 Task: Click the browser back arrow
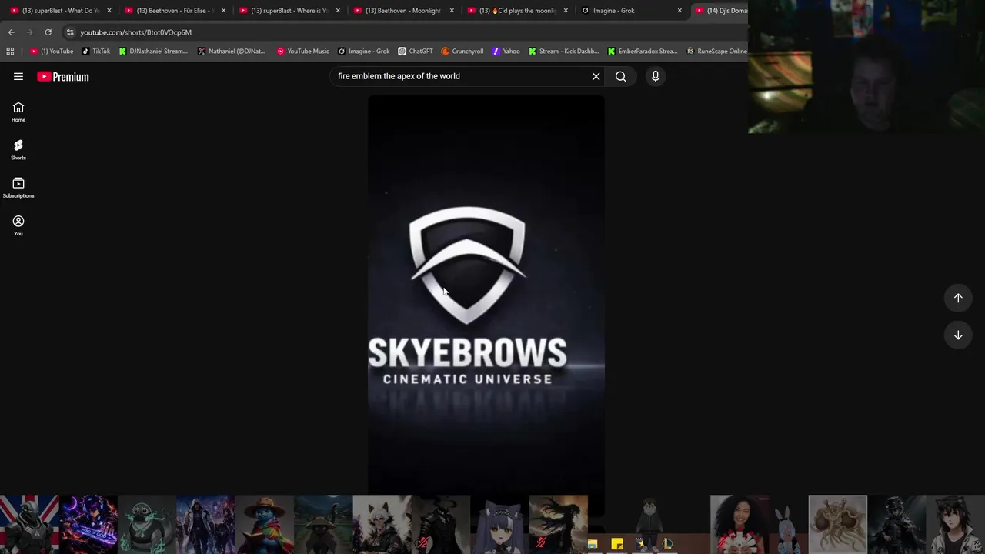[11, 32]
